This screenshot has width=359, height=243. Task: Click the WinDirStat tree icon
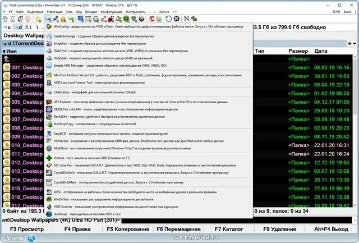(x=49, y=199)
